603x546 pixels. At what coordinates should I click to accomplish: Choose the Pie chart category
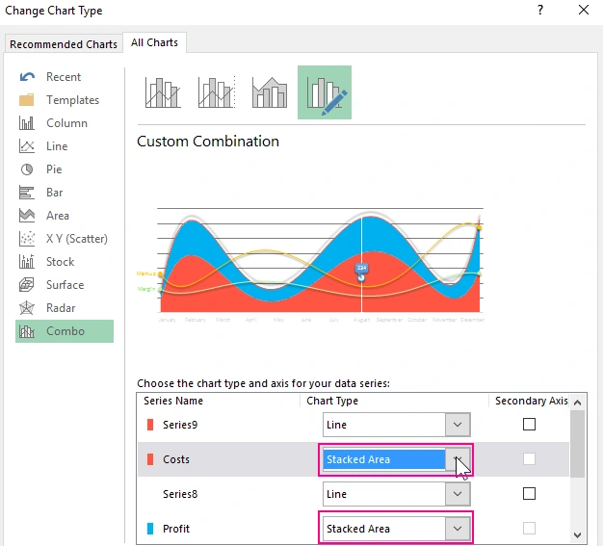coord(54,169)
